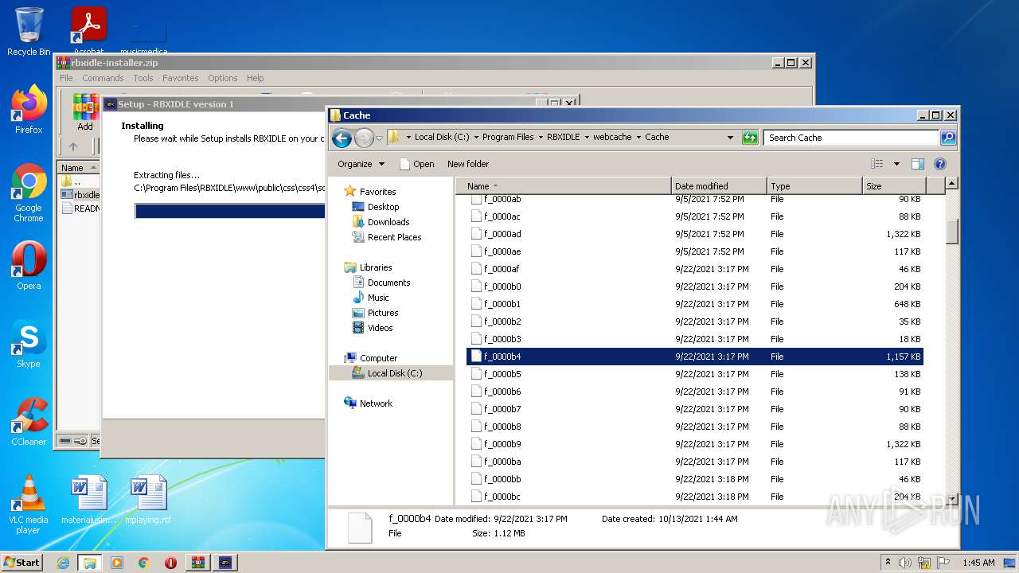Open VLC media player shortcut
This screenshot has height=573, width=1019.
coord(29,505)
